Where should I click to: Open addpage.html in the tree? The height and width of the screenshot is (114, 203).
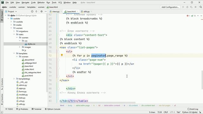click(x=30, y=63)
